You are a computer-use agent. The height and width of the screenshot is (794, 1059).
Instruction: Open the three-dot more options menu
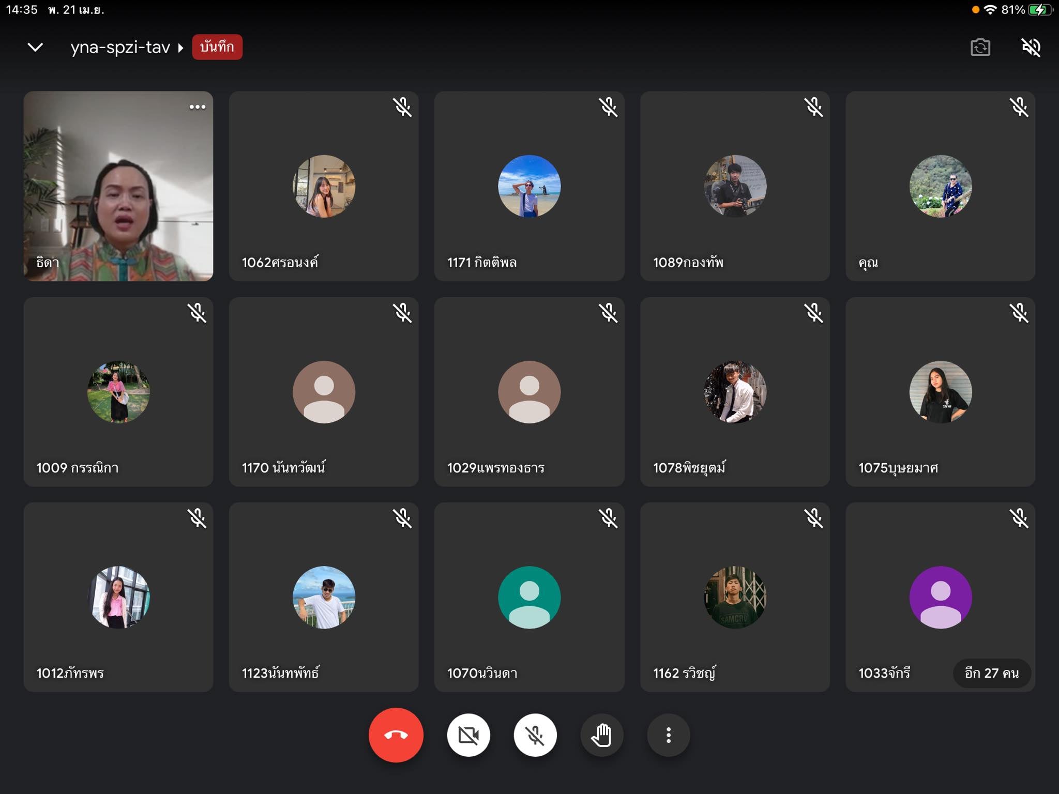coord(668,735)
